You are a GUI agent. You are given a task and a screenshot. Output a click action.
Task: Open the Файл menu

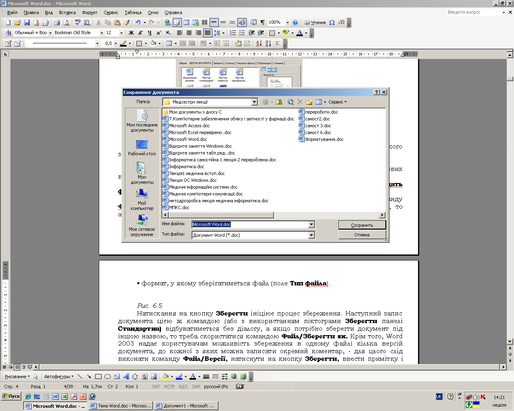coord(12,12)
